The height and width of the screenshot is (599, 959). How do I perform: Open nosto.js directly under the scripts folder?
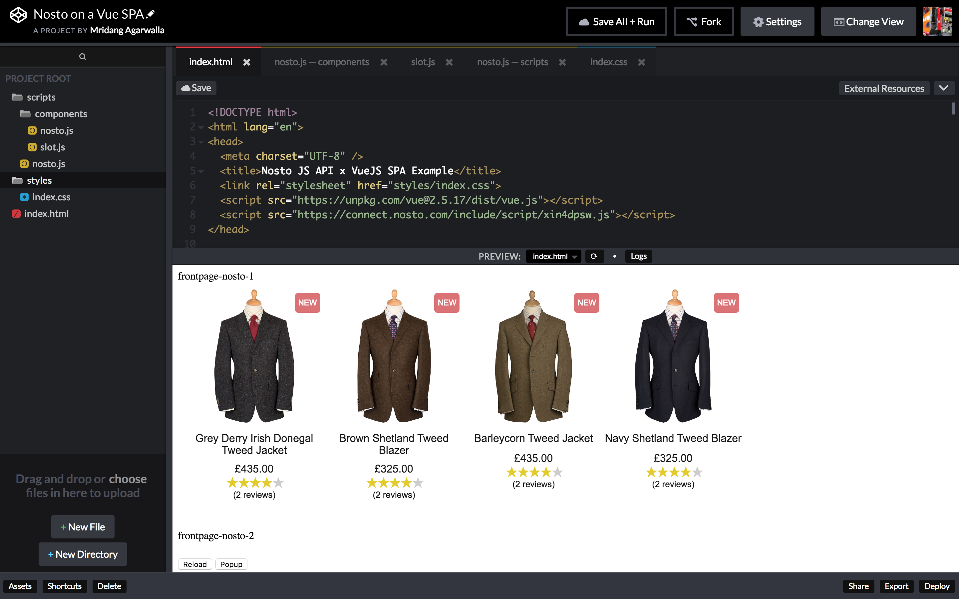pos(43,164)
